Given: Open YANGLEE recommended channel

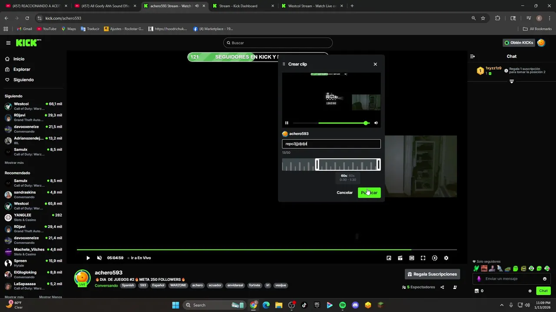Looking at the screenshot, I should point(33,217).
